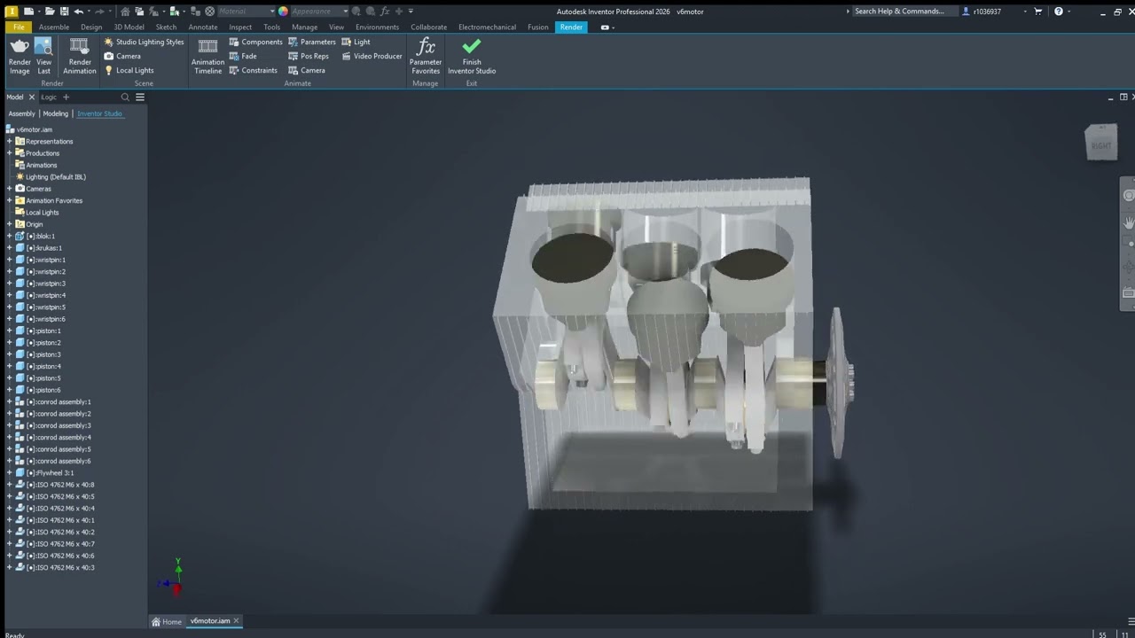Screen dimensions: 1135x638
Task: Switch to the Assemble ribbon tab
Action: click(53, 27)
